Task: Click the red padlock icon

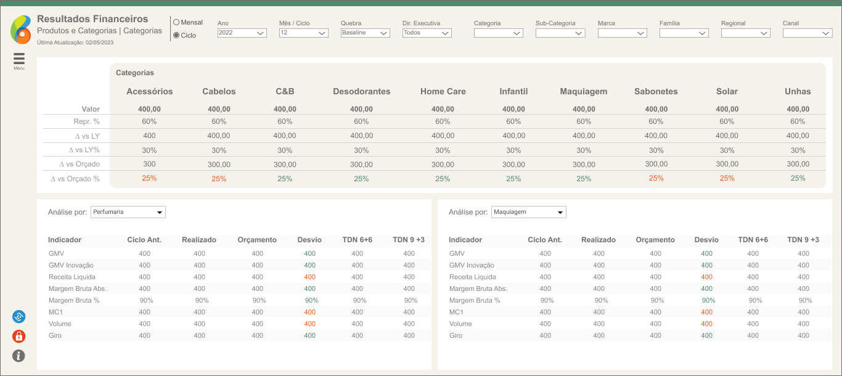Action: [19, 336]
